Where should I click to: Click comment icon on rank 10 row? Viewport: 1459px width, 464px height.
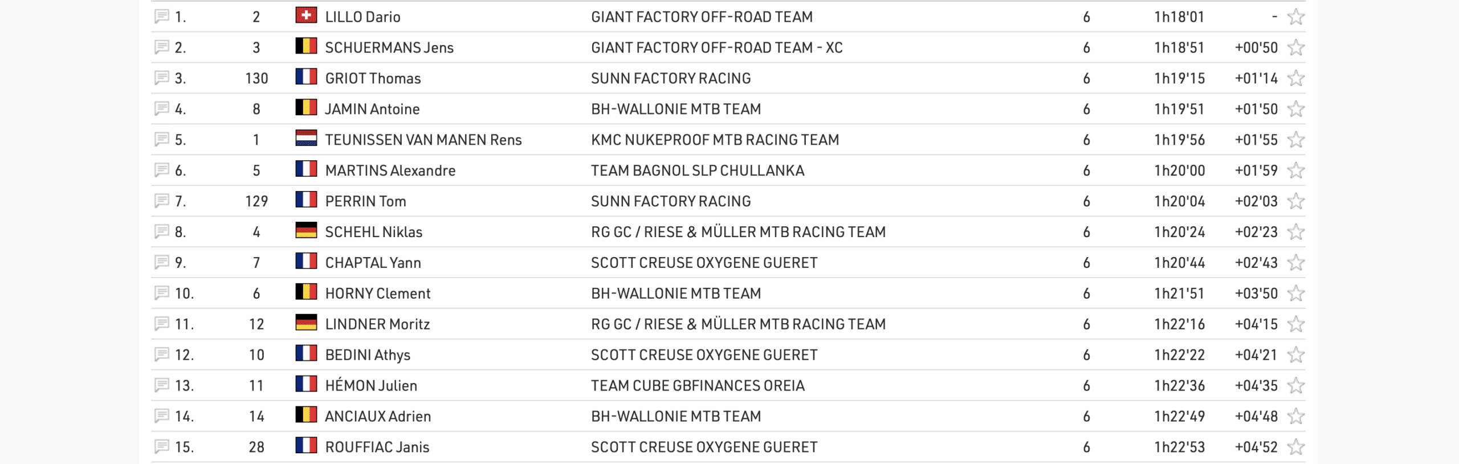[162, 293]
